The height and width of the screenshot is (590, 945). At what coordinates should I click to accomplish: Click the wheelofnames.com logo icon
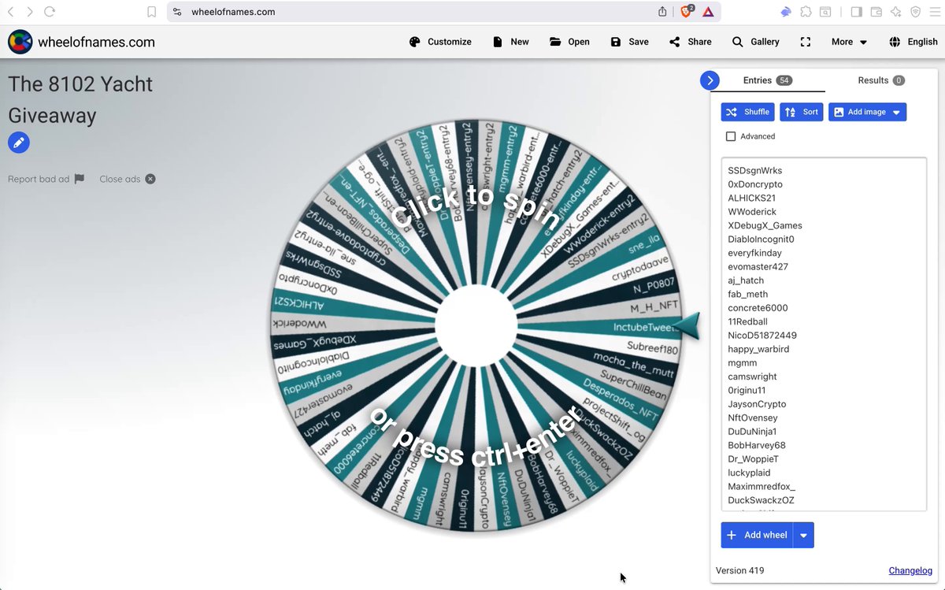coord(20,42)
